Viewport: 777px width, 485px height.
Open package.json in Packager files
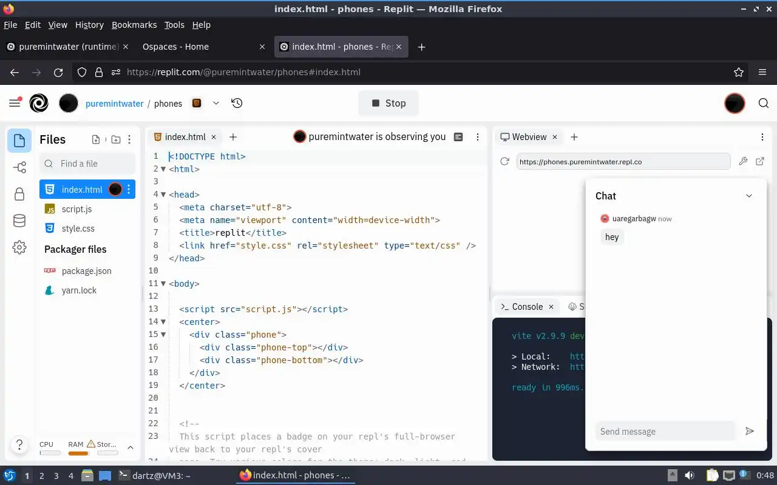click(86, 271)
